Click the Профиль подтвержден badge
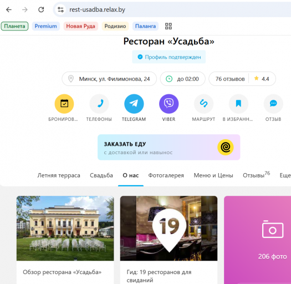291x284 pixels. pyautogui.click(x=169, y=57)
